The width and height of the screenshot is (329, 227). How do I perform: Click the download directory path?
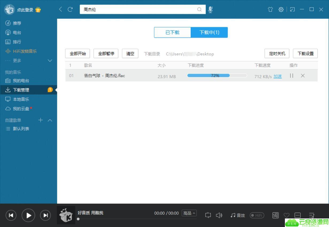[x=190, y=54]
